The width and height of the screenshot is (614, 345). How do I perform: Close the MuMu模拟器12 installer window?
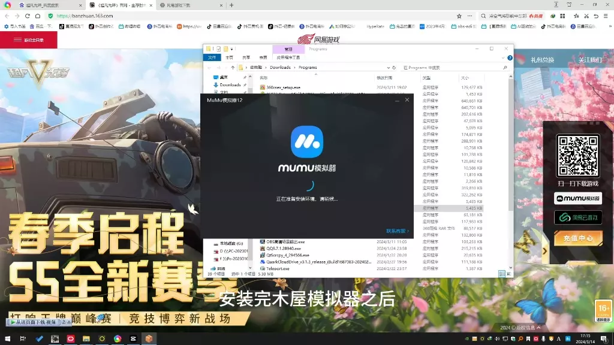click(x=407, y=100)
